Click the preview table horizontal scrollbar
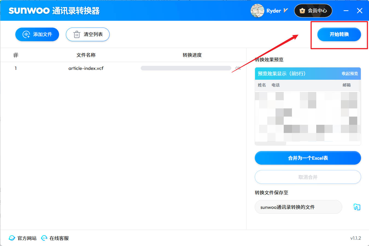 pyautogui.click(x=270, y=143)
